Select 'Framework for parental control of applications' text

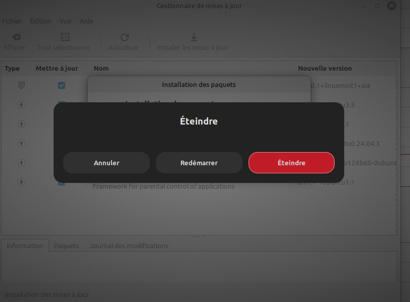pos(163,186)
